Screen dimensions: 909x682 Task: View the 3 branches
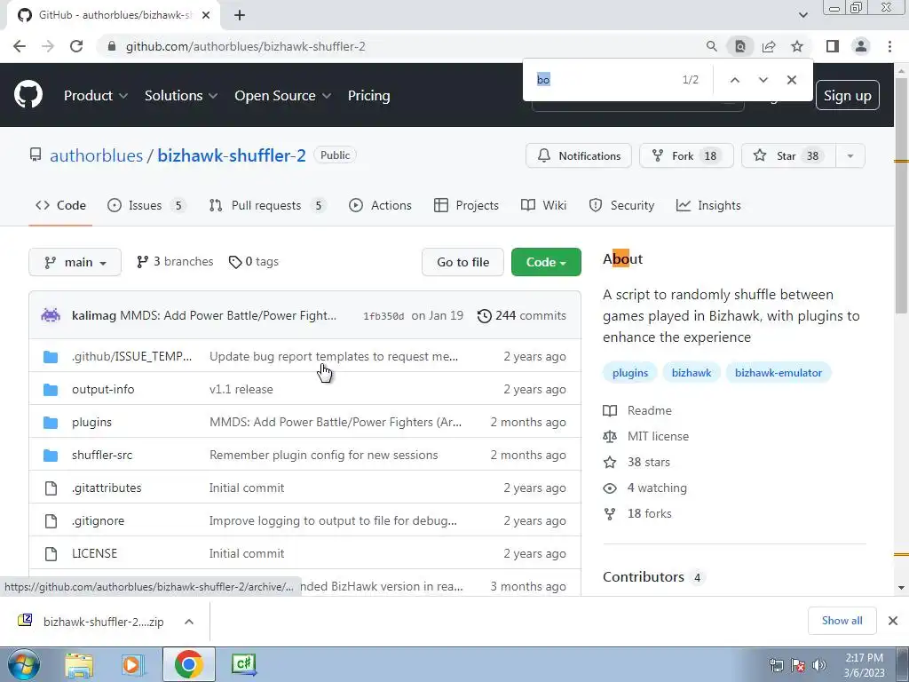[x=175, y=262]
